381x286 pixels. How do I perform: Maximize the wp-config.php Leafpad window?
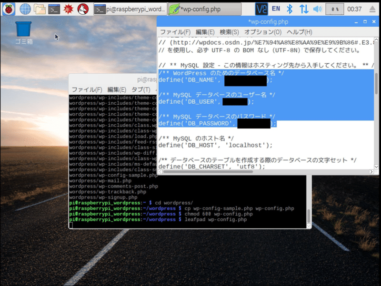click(365, 22)
